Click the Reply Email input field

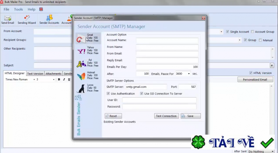(167, 60)
